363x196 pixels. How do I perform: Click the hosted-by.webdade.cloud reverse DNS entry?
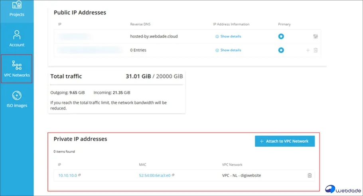point(154,37)
